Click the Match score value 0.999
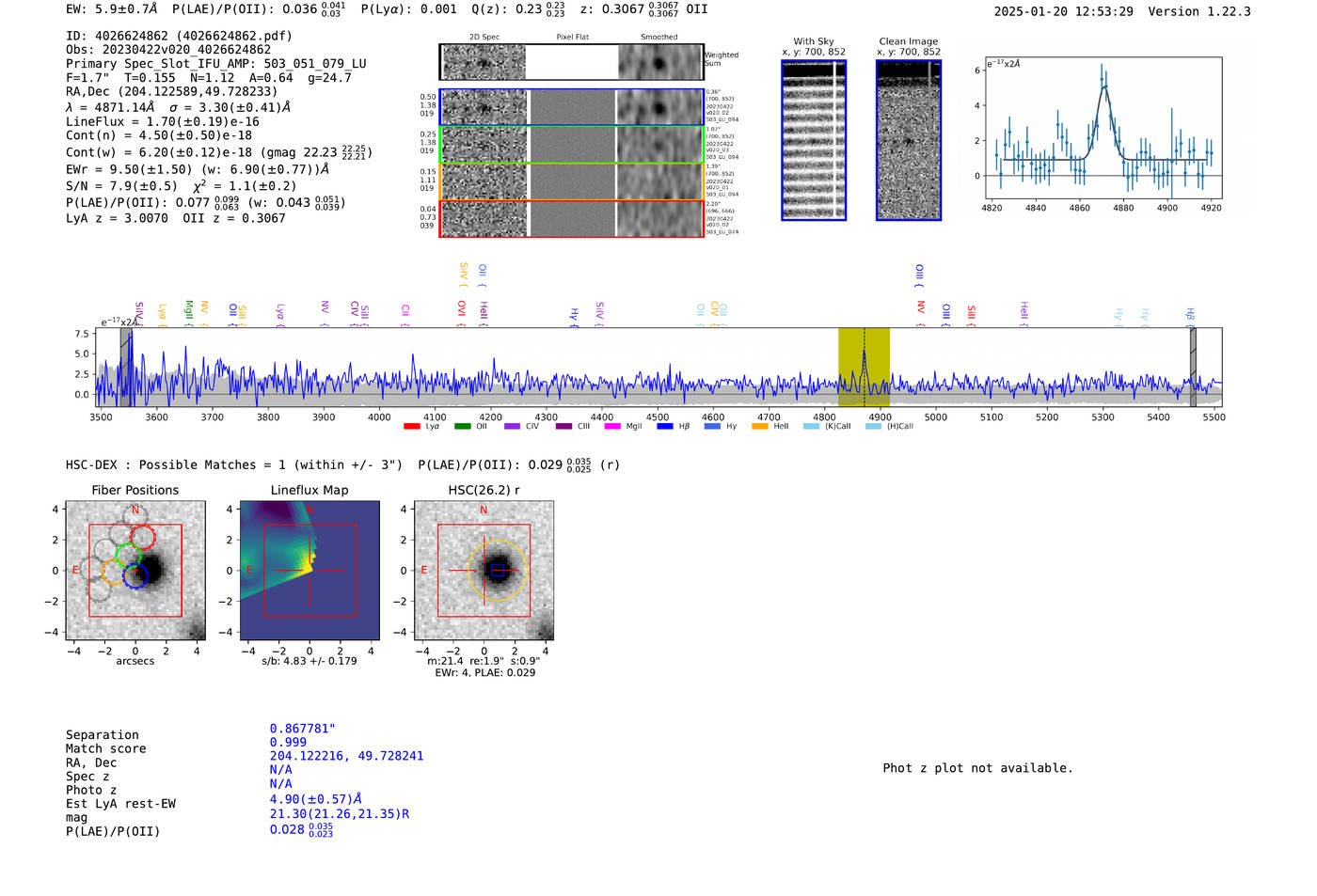The image size is (1317, 896). 288,742
